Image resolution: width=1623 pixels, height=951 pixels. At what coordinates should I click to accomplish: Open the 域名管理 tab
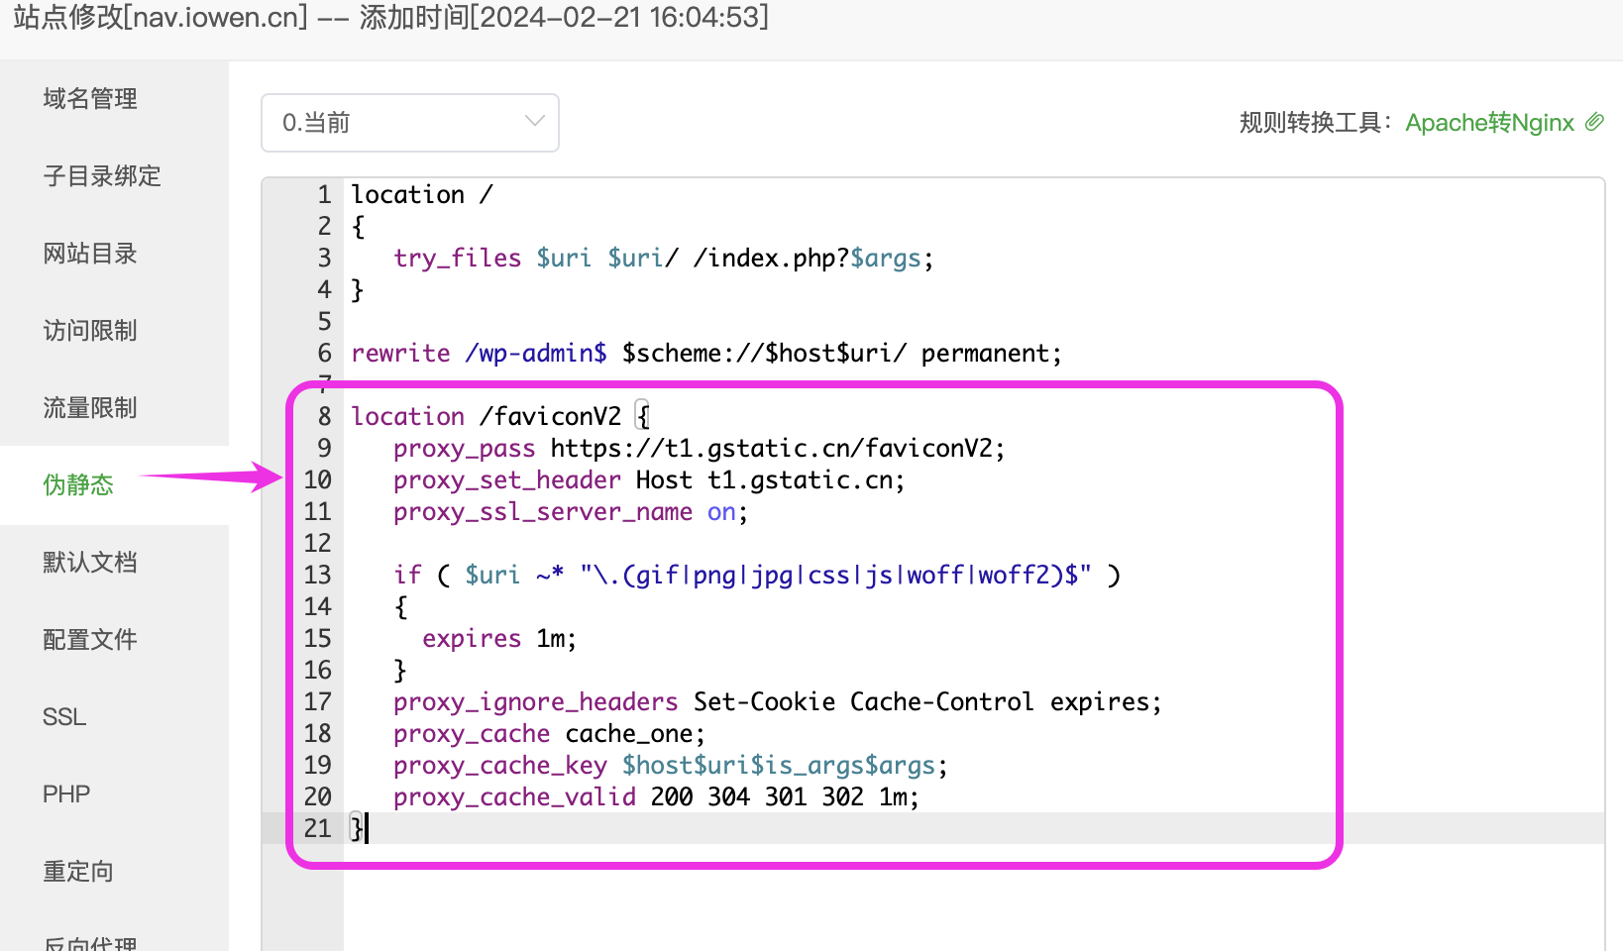[x=90, y=99]
